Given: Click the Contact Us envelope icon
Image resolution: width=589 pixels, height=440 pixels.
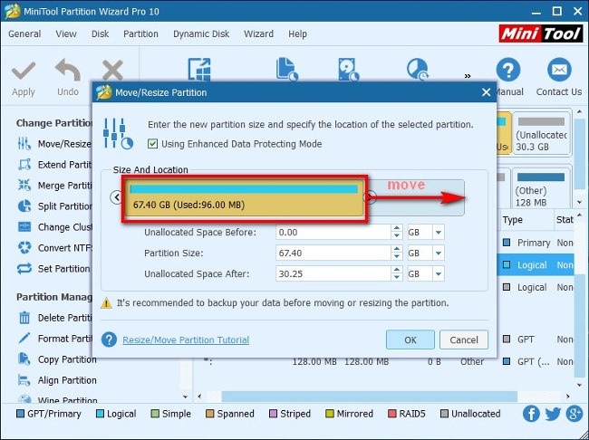Looking at the screenshot, I should [559, 70].
